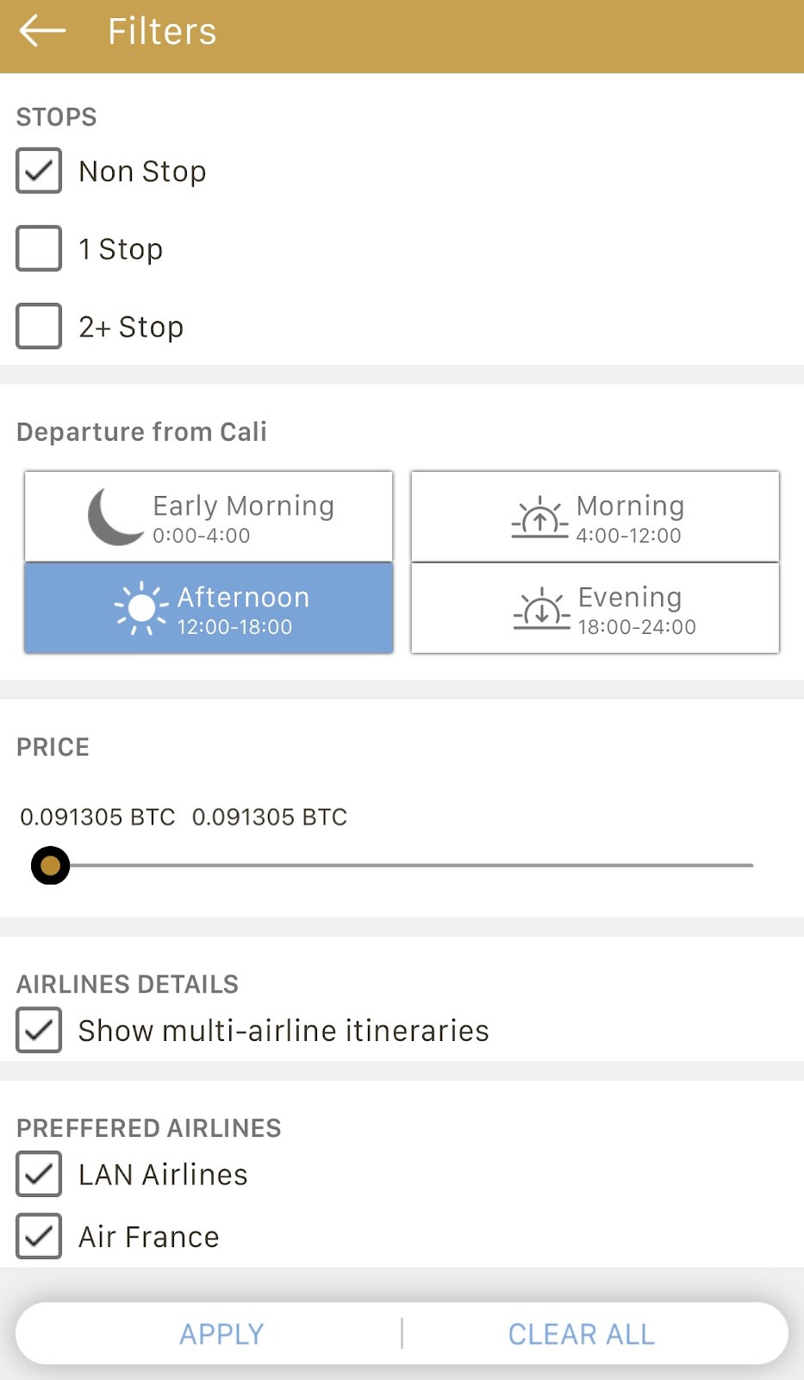Click the price slider track

coord(402,865)
